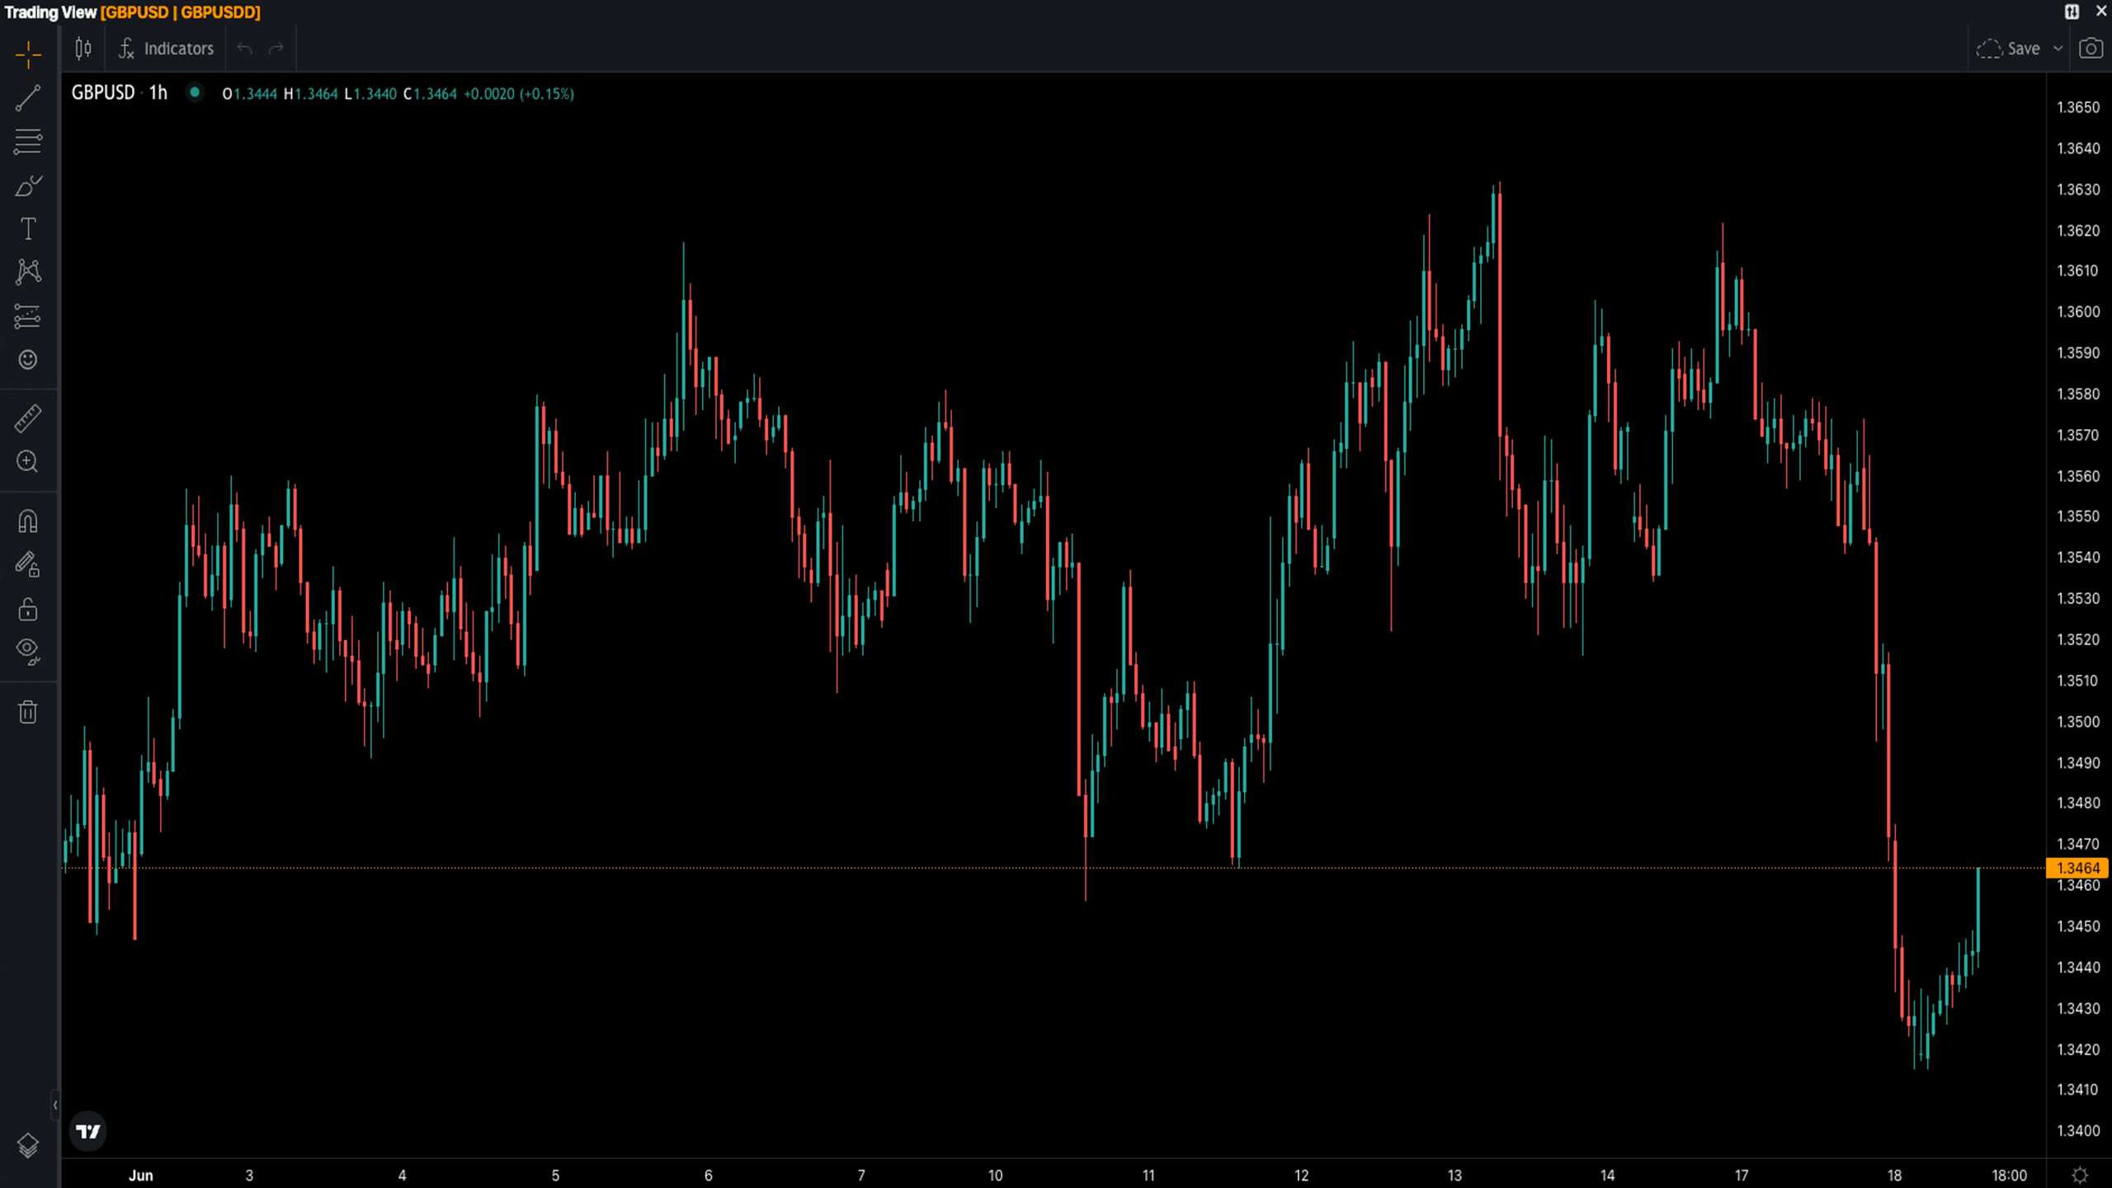This screenshot has width=2112, height=1188.
Task: Click the open value O1.3444 in legend
Action: pyautogui.click(x=250, y=94)
